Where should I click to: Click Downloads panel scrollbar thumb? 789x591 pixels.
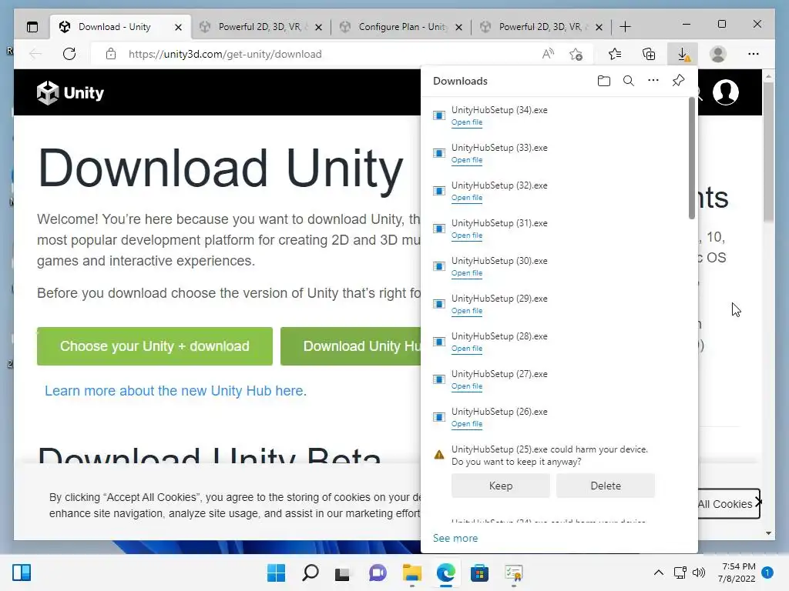[691, 158]
